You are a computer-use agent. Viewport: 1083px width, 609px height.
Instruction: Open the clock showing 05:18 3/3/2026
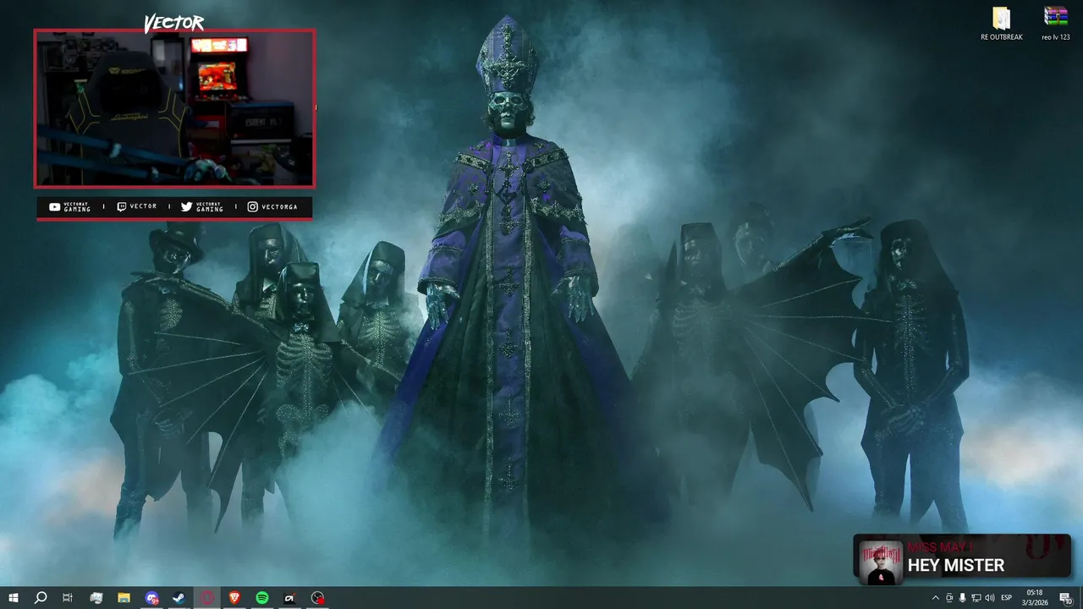tap(1035, 598)
